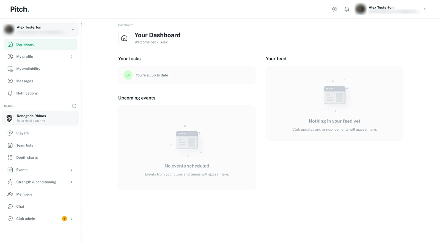Open Strength & conditioning section
This screenshot has width=440, height=244.
pos(40,182)
